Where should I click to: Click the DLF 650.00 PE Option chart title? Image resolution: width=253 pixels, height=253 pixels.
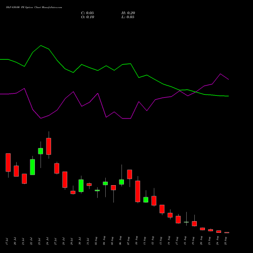point(34,8)
